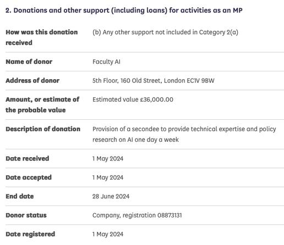This screenshot has height=245, width=284.
Task: Click the 'Description of donation' label
Action: 43,129
